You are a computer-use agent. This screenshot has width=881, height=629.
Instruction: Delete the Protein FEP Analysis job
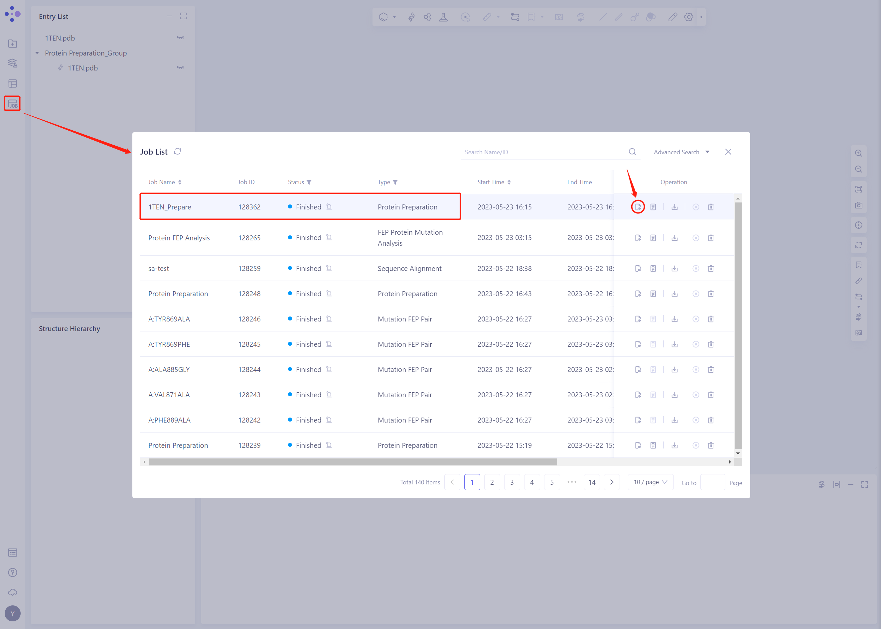coord(710,238)
